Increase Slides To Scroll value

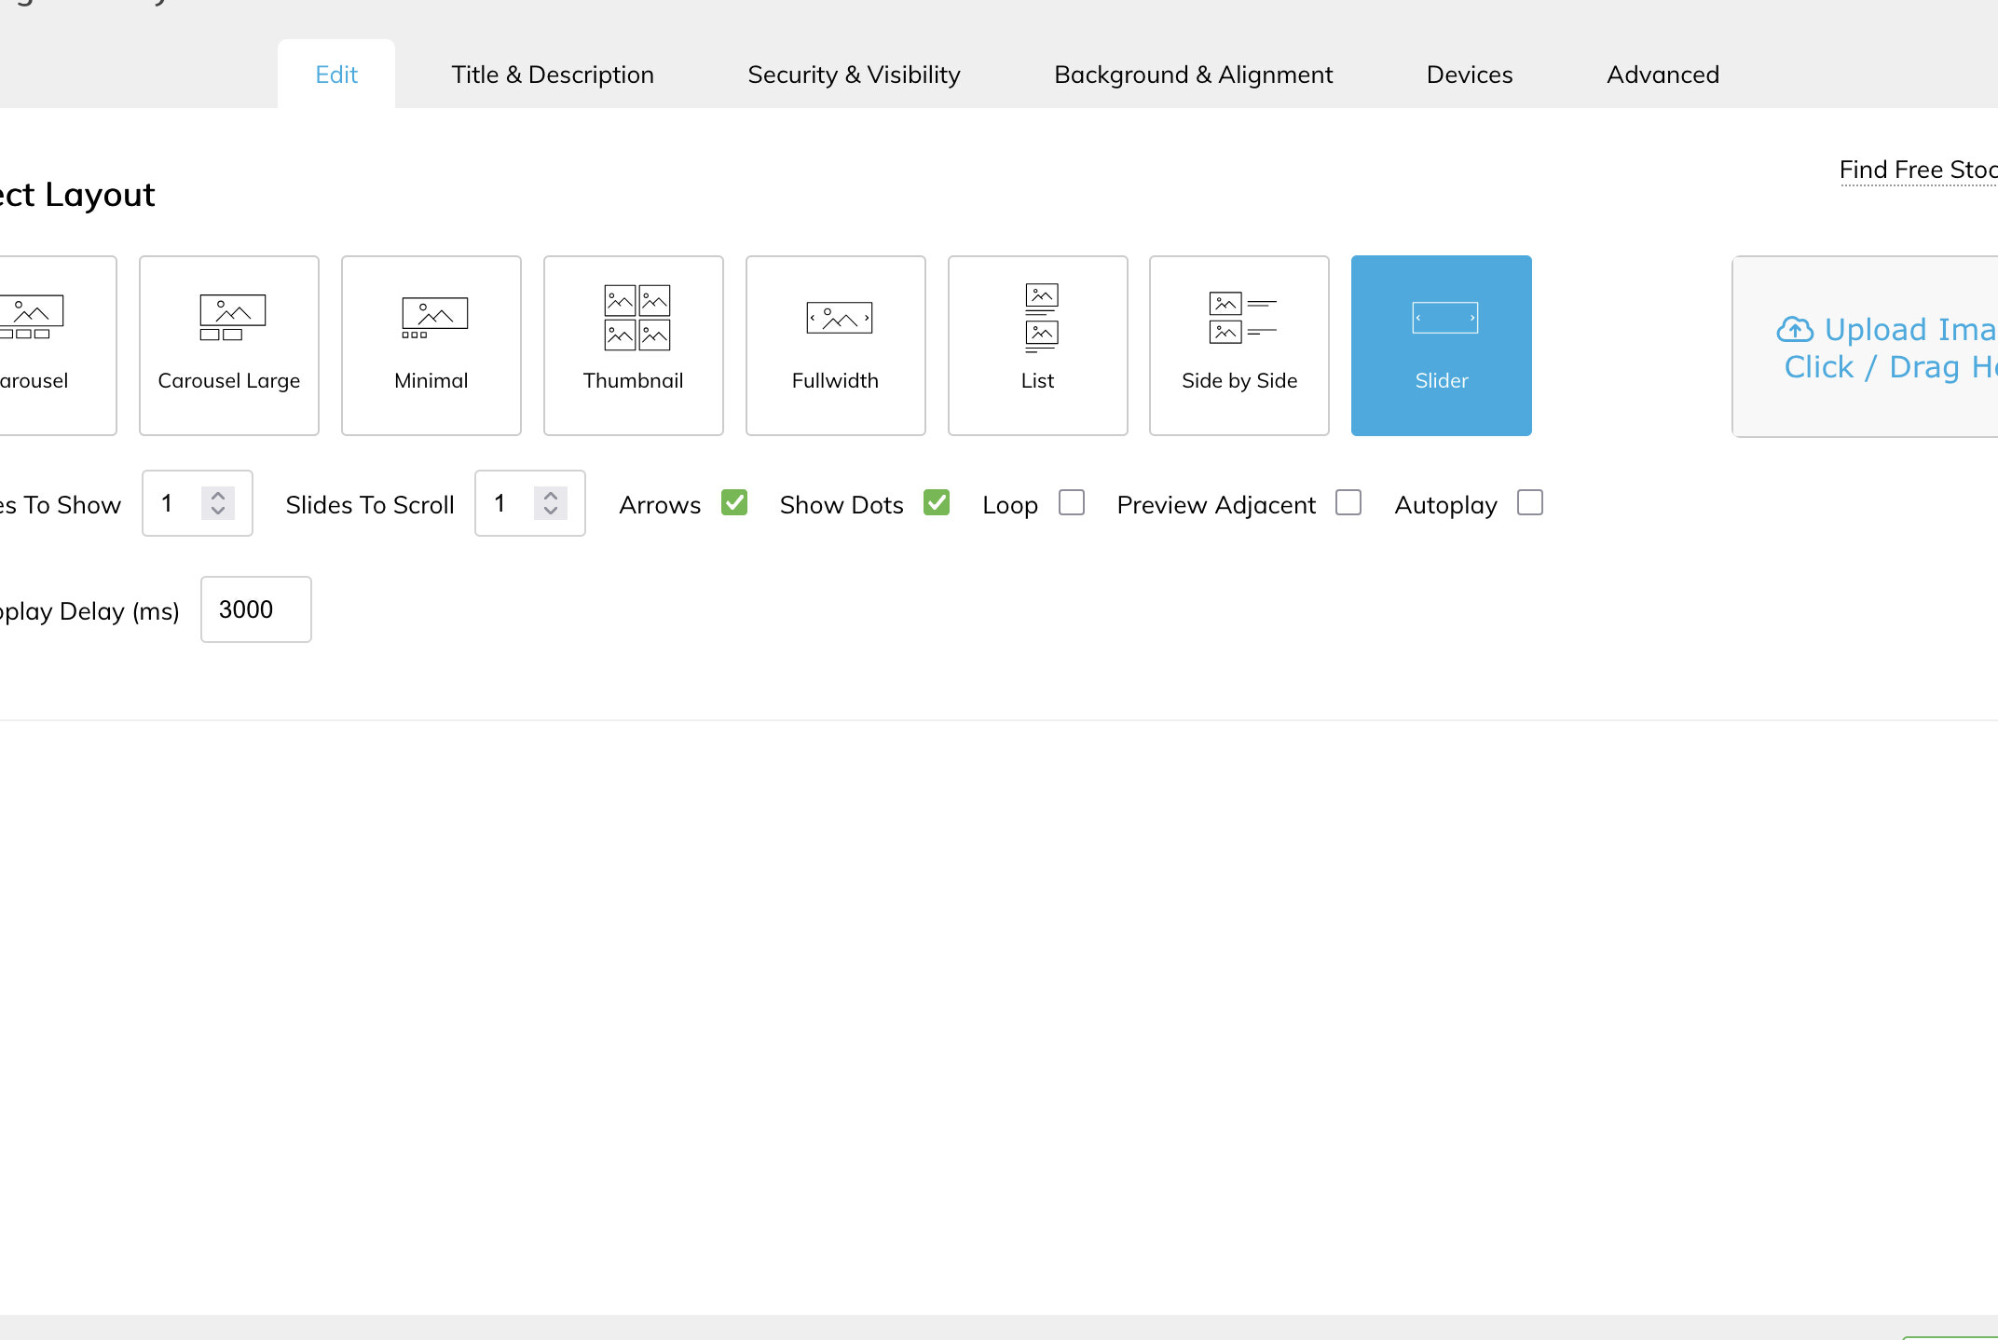[551, 495]
